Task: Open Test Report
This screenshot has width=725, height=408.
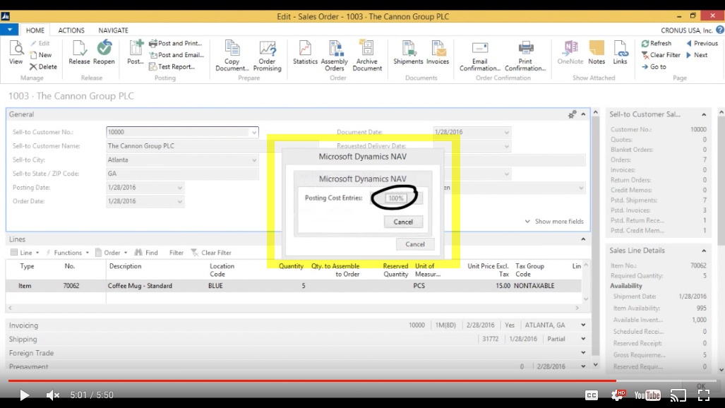Action: (172, 66)
